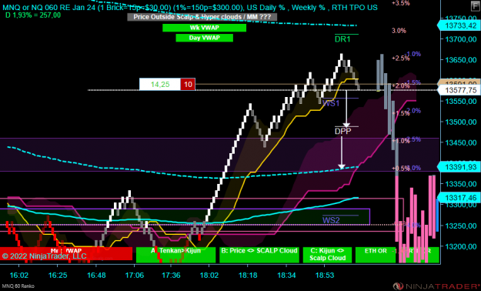Click the 18:53 time axis label
The width and height of the screenshot is (481, 291).
(x=325, y=275)
